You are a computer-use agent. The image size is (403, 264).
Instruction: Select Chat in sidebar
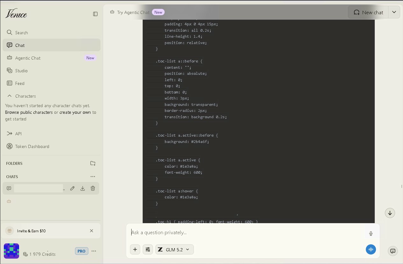tap(51, 45)
